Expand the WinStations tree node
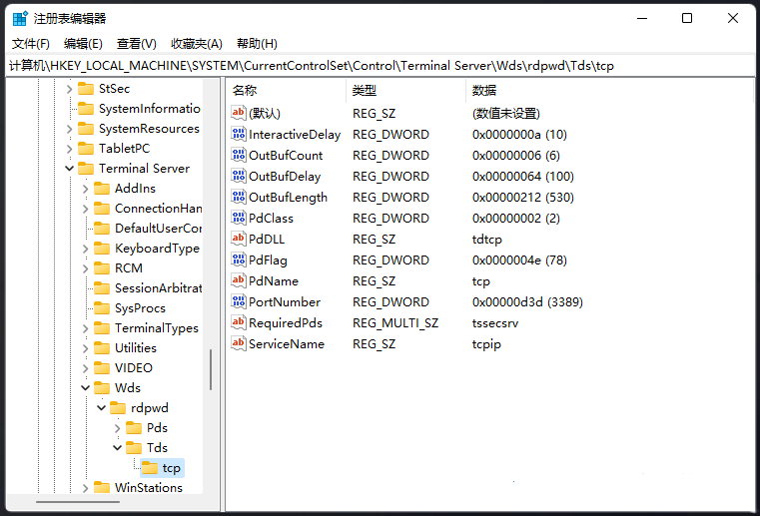760x516 pixels. coord(85,487)
